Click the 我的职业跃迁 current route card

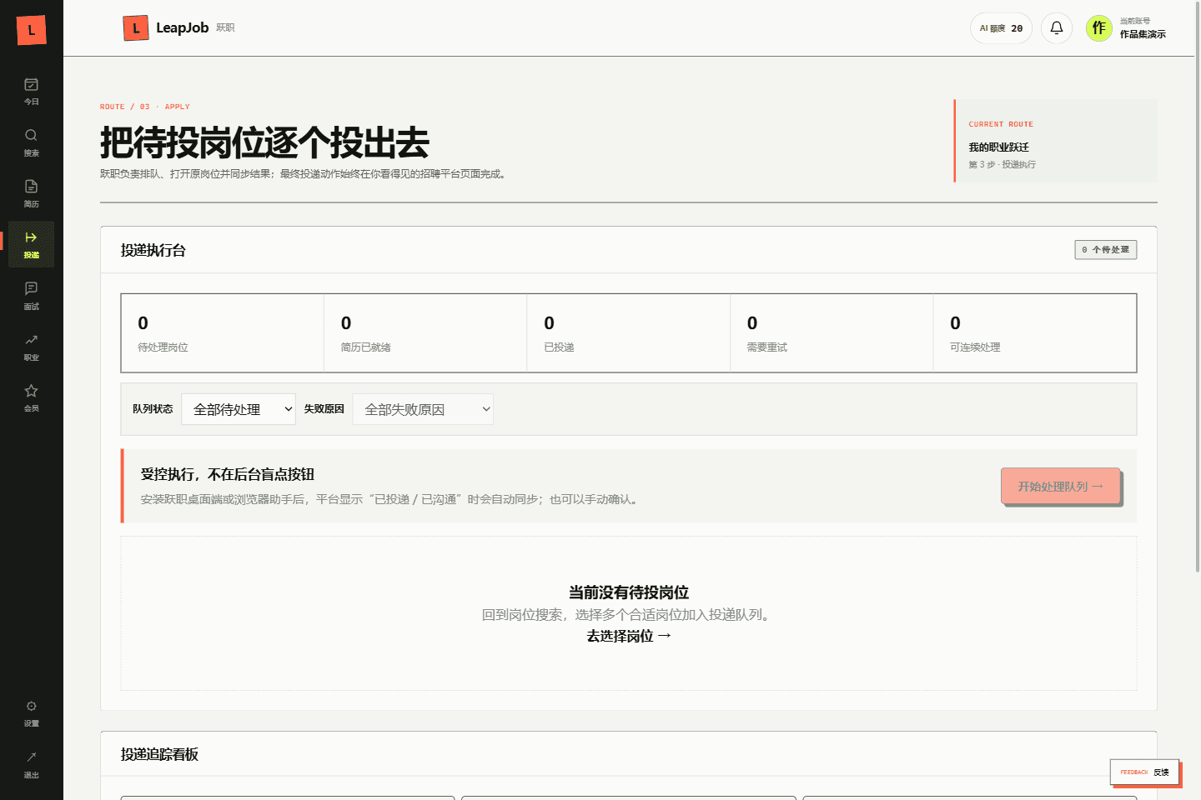point(1056,141)
